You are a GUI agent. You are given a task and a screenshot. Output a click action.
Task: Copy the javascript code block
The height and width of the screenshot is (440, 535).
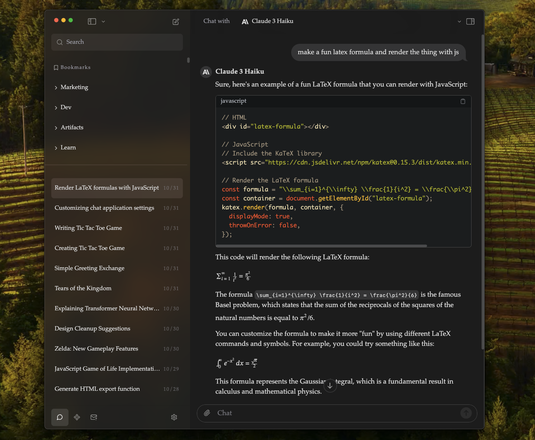463,101
